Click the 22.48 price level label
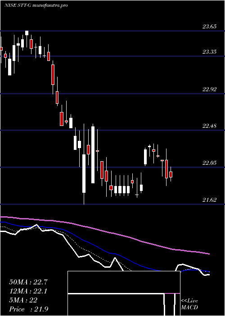The width and height of the screenshot is (225, 316). (x=209, y=126)
